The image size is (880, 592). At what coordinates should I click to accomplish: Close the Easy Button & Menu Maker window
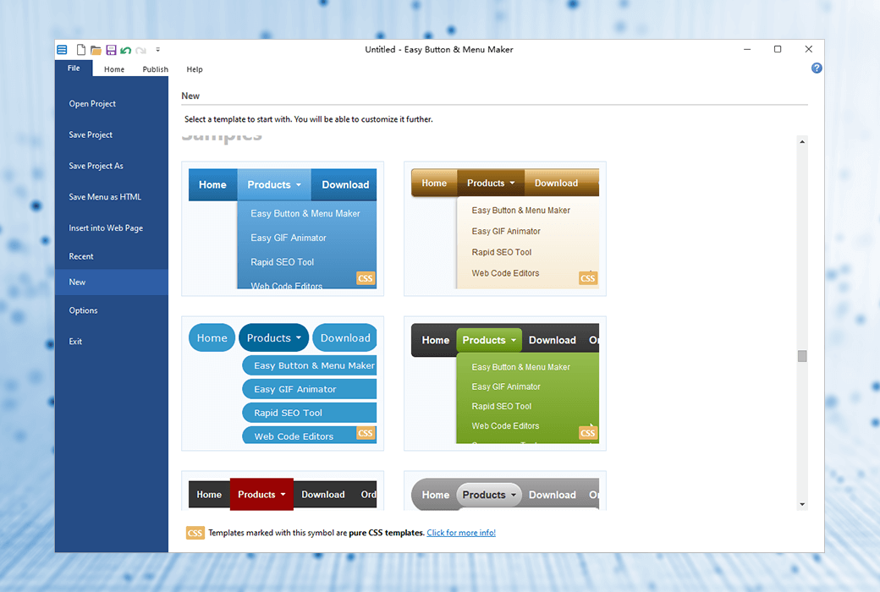[x=808, y=49]
